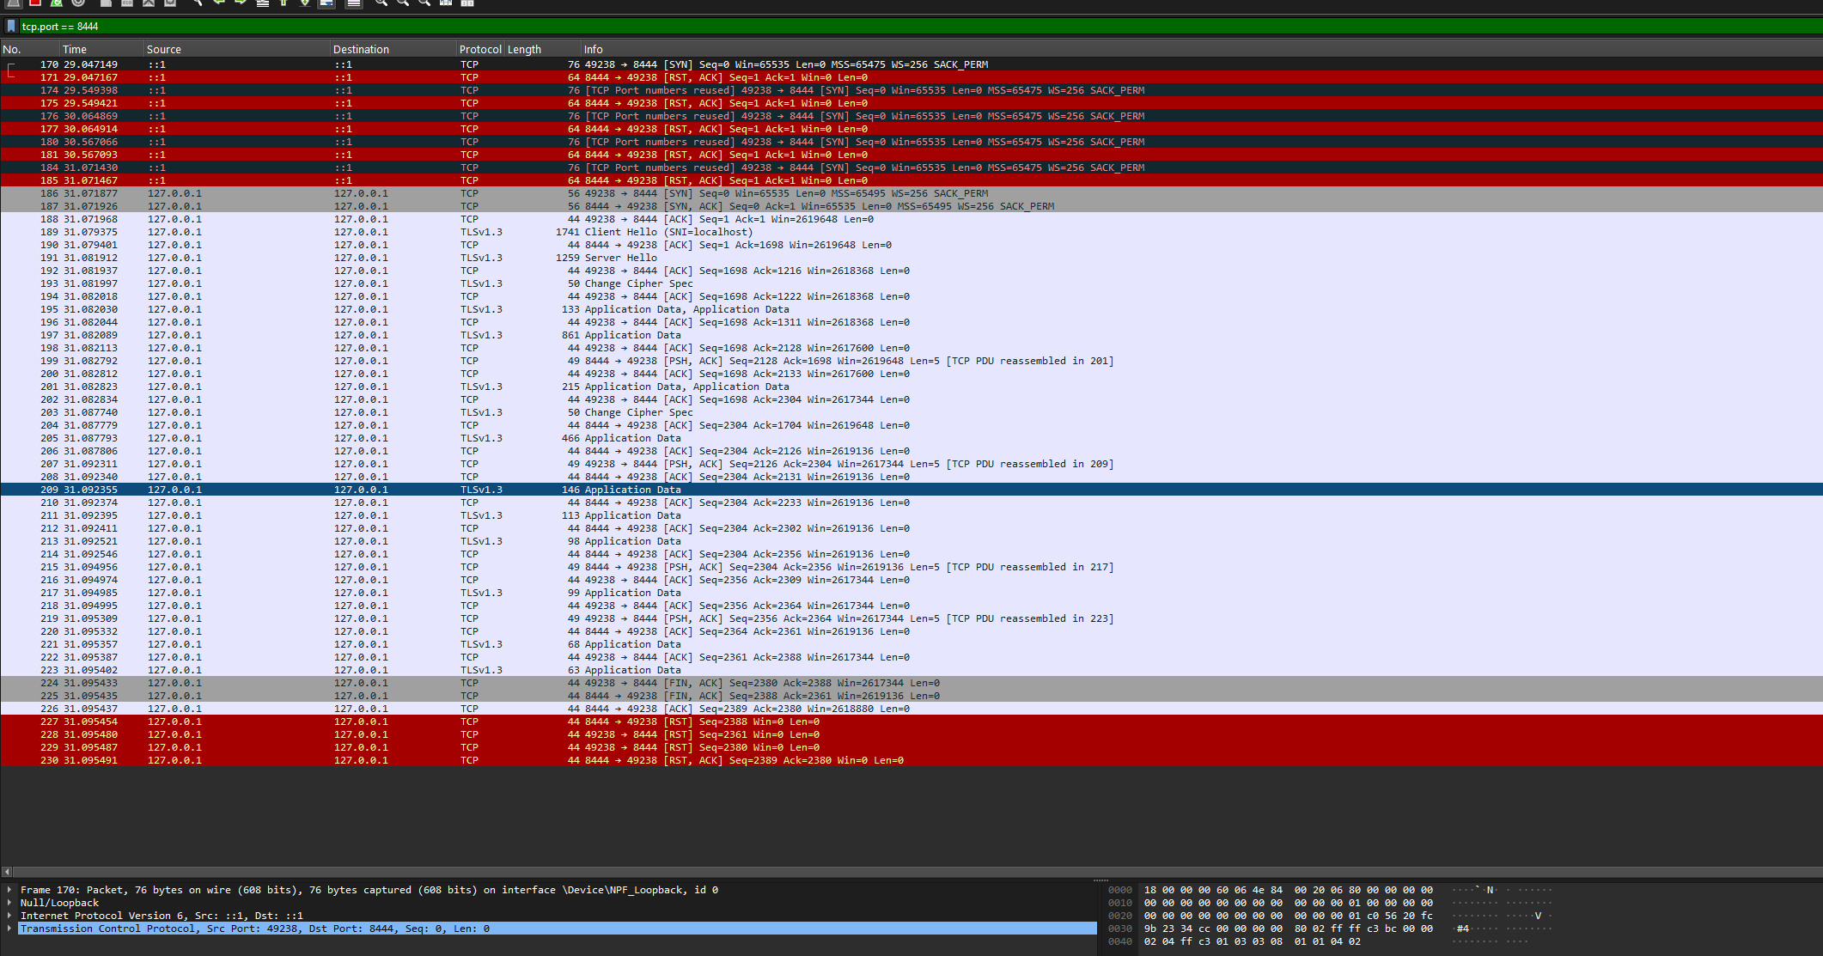The width and height of the screenshot is (1823, 956).
Task: Expand Transmission Control Protocol node
Action: coord(9,929)
